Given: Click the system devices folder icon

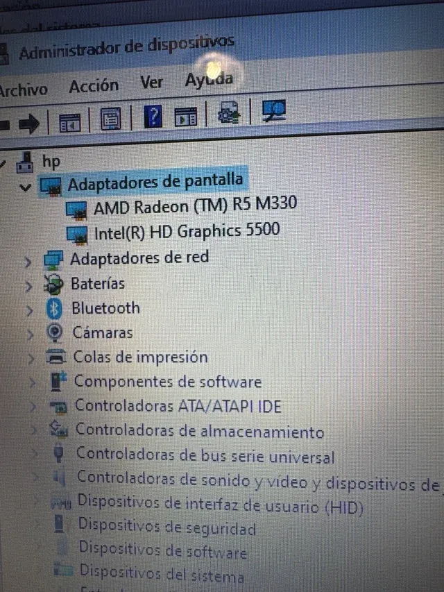Looking at the screenshot, I should [x=62, y=570].
